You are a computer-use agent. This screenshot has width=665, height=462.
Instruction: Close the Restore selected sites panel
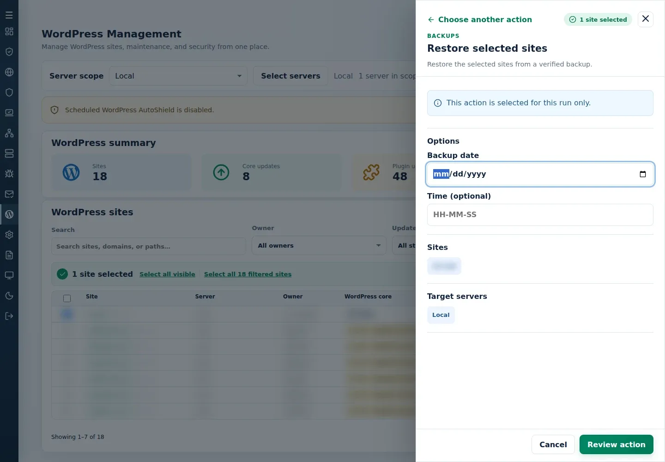tap(646, 19)
